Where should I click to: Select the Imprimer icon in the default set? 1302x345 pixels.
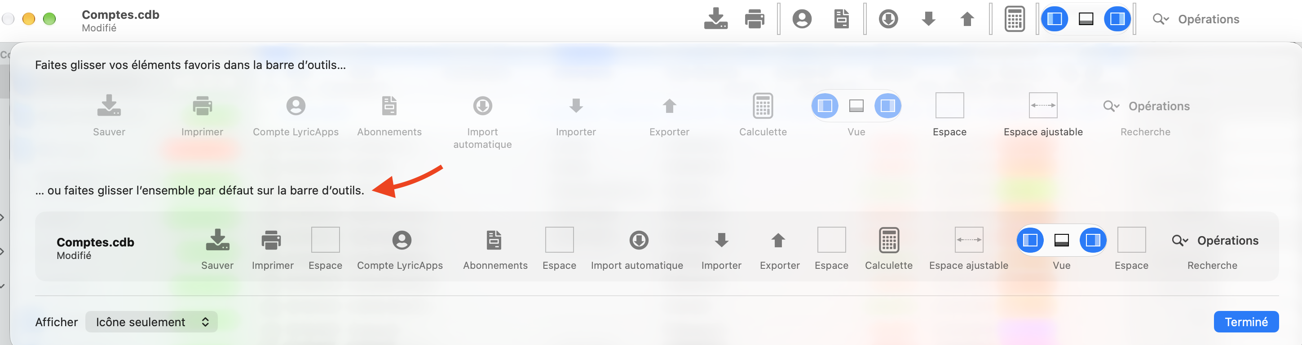coord(271,240)
